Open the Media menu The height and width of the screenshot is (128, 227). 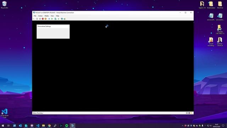pos(46,16)
